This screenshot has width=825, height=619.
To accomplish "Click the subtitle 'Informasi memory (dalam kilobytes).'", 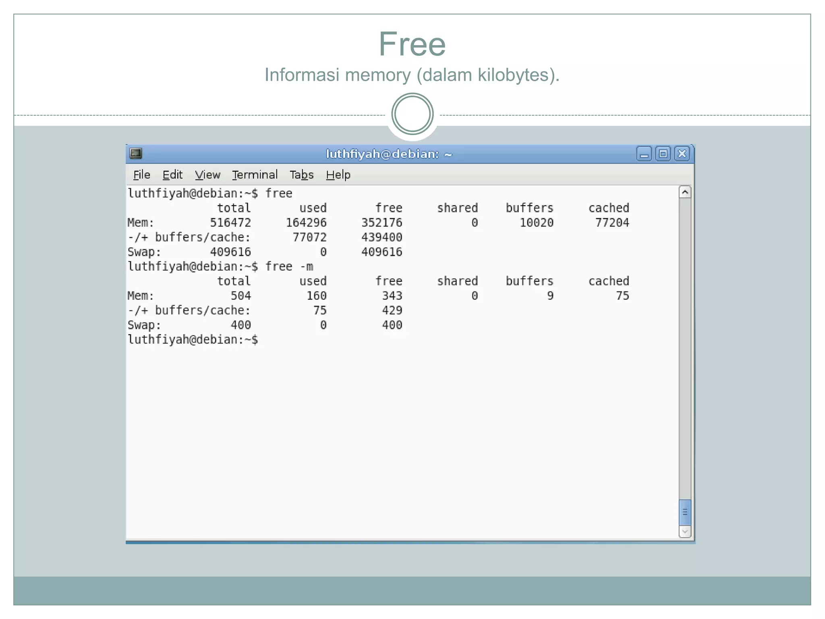I will click(412, 75).
